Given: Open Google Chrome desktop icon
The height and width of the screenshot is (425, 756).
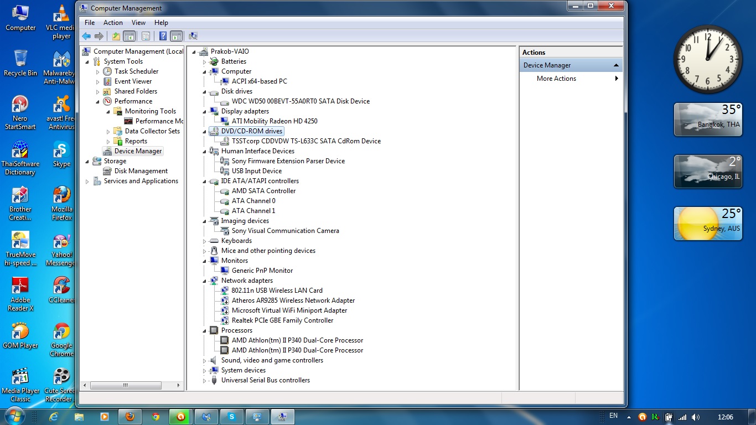Looking at the screenshot, I should tap(61, 340).
